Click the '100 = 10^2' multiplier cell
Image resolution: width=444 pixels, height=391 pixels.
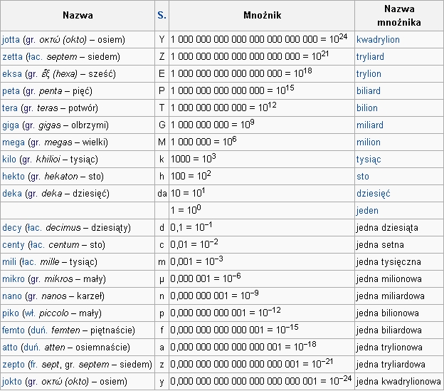pyautogui.click(x=262, y=177)
